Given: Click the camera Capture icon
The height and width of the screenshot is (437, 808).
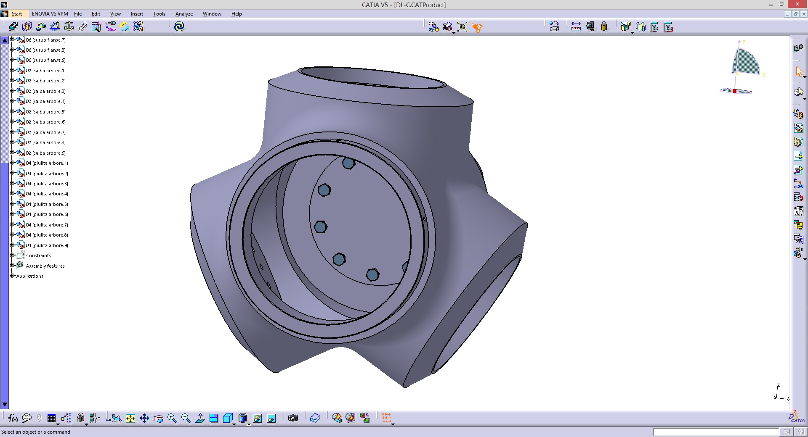Looking at the screenshot, I should click(293, 418).
